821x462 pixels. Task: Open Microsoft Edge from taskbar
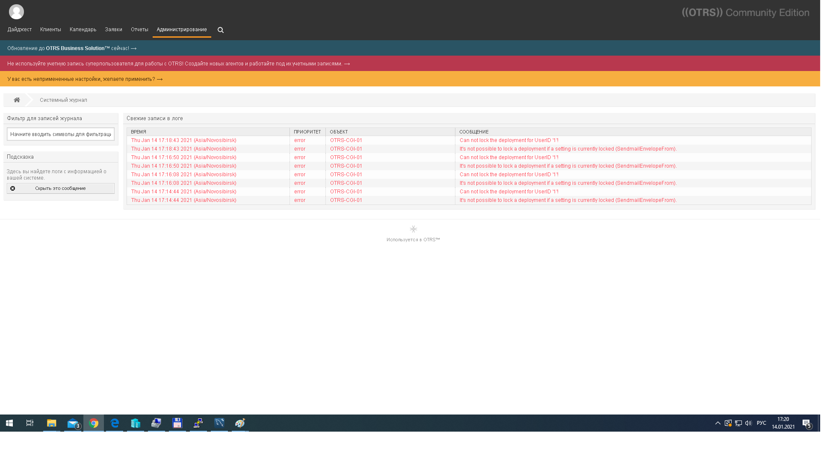pyautogui.click(x=115, y=423)
